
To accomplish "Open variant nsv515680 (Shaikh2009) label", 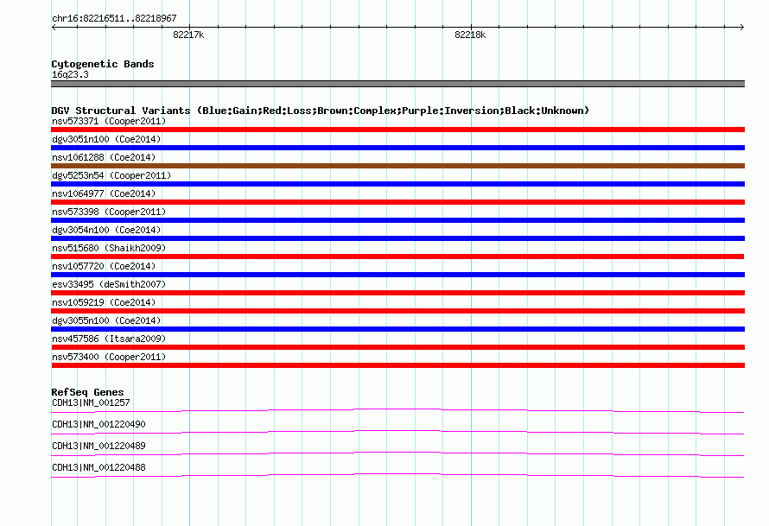I will tap(109, 248).
